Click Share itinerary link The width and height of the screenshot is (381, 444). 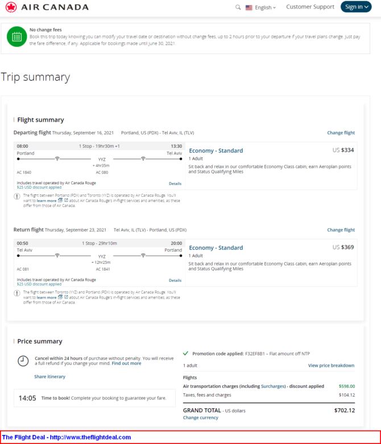(49, 376)
